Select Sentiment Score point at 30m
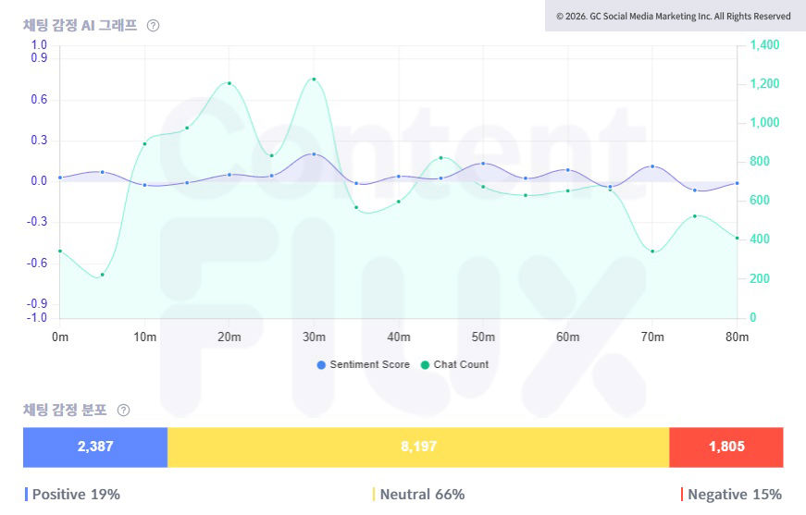This screenshot has height=515, width=806. click(314, 154)
